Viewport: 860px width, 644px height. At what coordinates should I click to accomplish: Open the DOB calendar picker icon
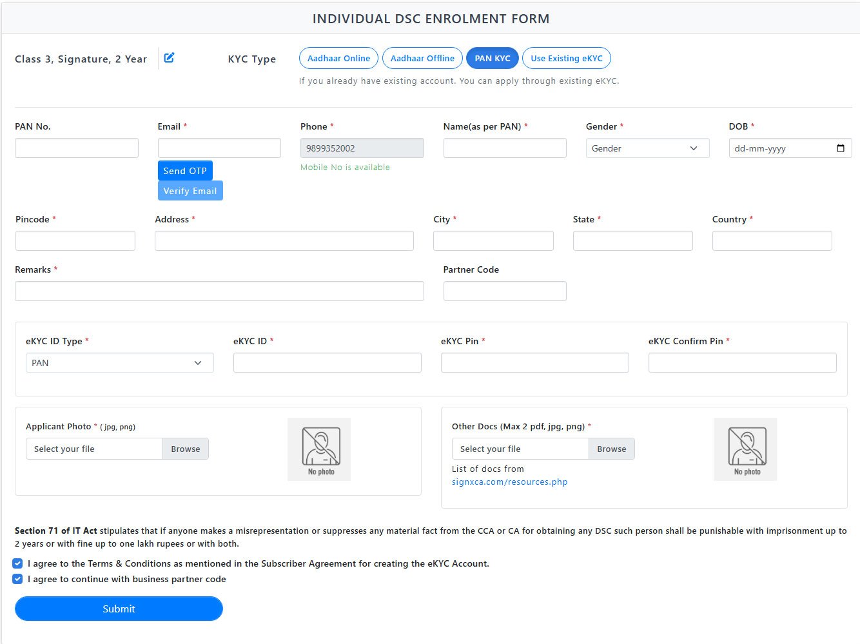840,148
